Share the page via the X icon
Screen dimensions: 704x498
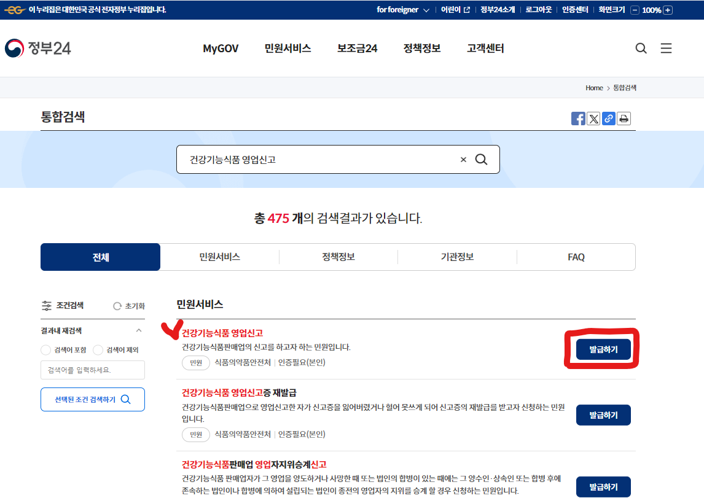point(593,119)
